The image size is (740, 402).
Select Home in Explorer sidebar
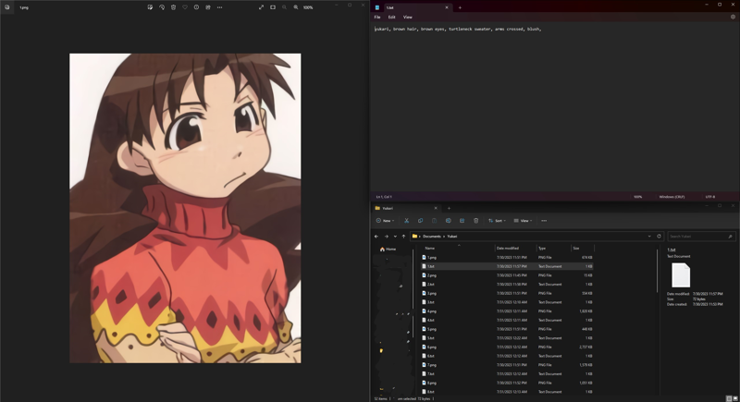tap(388, 249)
